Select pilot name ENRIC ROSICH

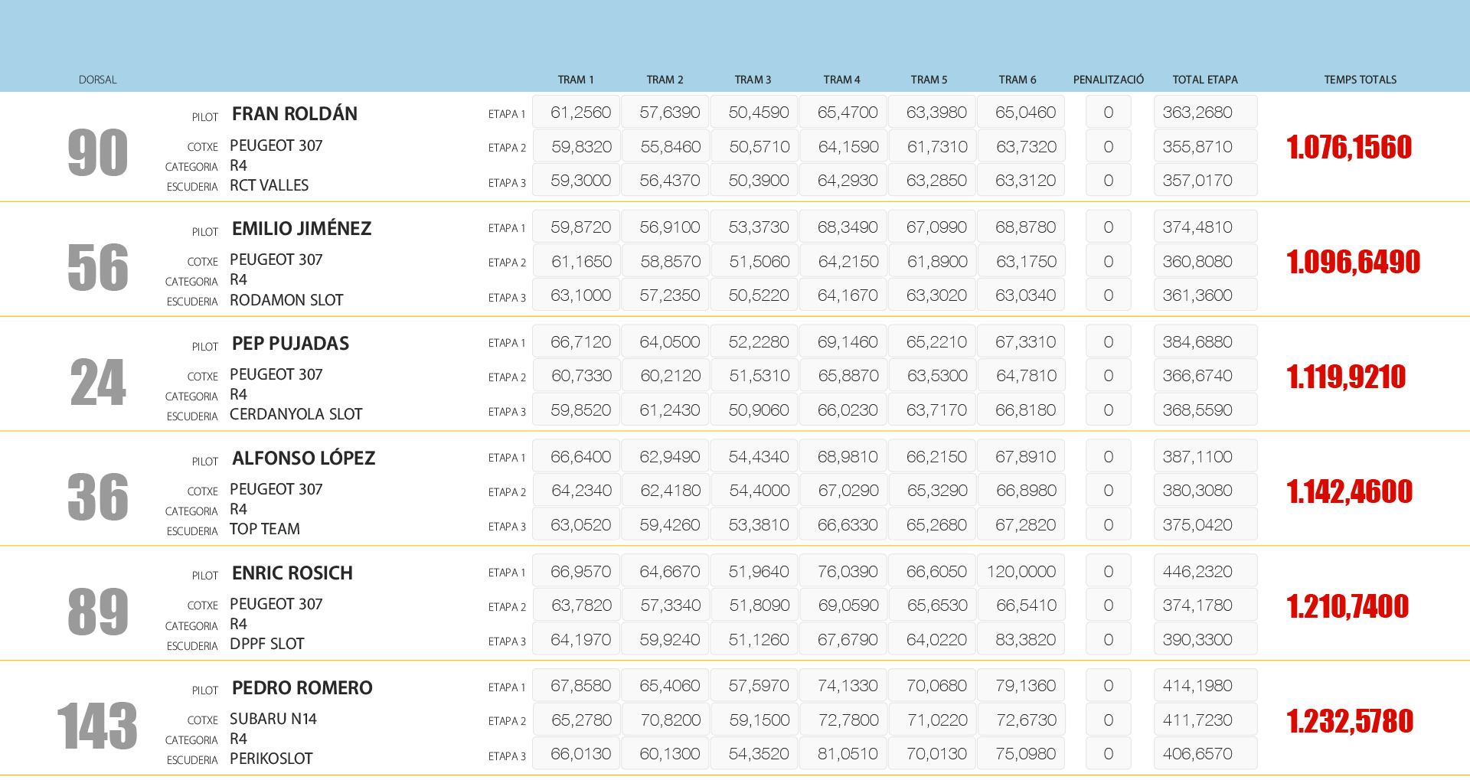coord(292,573)
